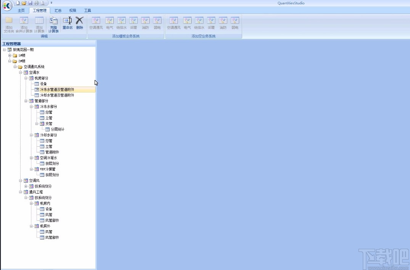
Task: Select the 空调风 tree item label
Action: point(34,181)
